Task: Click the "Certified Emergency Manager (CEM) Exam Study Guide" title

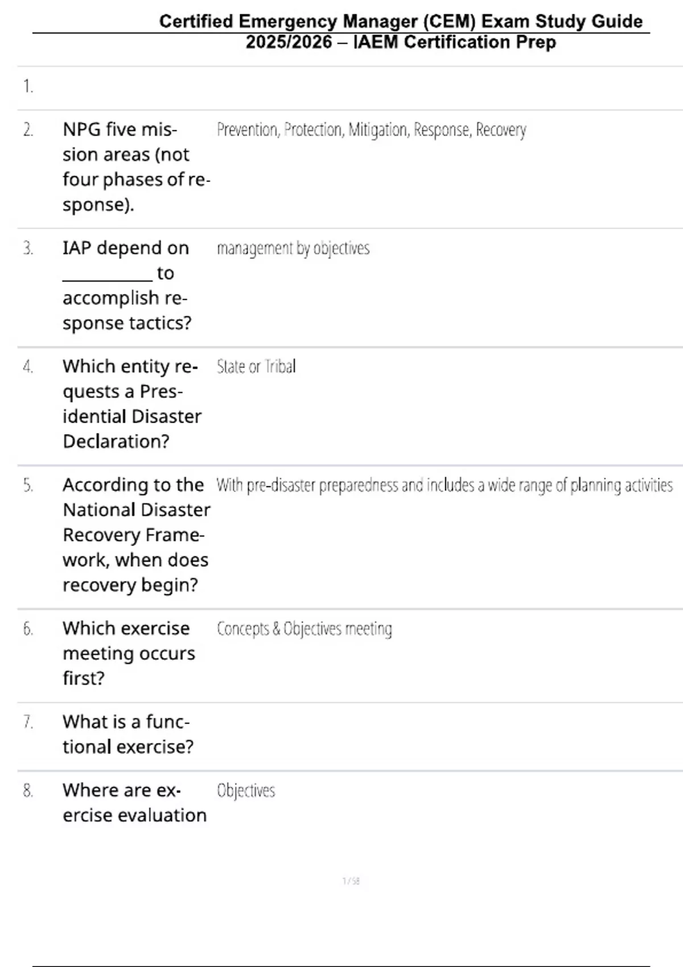Action: (401, 22)
